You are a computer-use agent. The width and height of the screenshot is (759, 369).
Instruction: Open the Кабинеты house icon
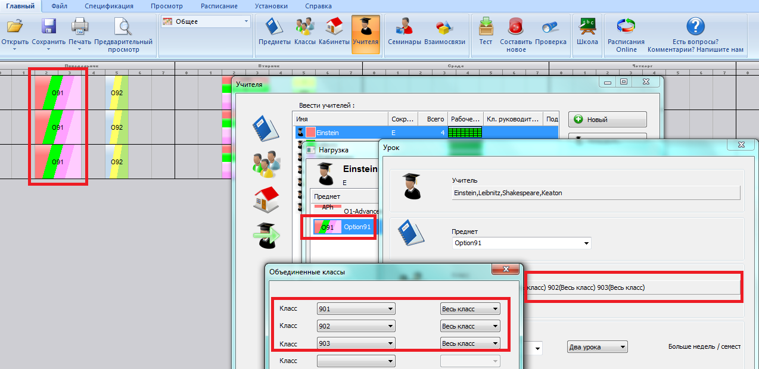click(334, 27)
